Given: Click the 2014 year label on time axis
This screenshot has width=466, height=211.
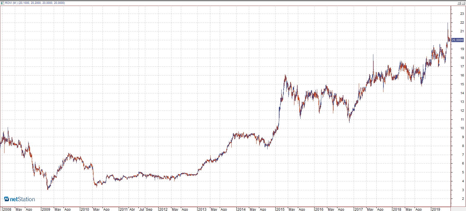Looking at the screenshot, I should pyautogui.click(x=241, y=209).
